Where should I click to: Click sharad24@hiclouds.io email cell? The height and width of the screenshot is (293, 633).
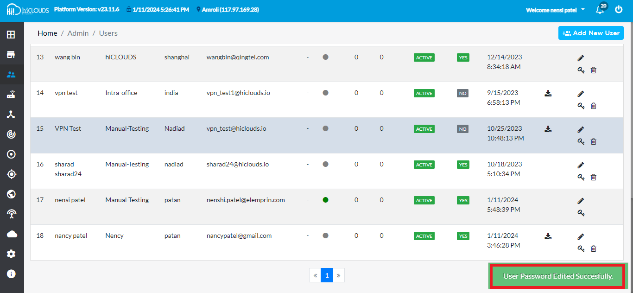(x=238, y=164)
